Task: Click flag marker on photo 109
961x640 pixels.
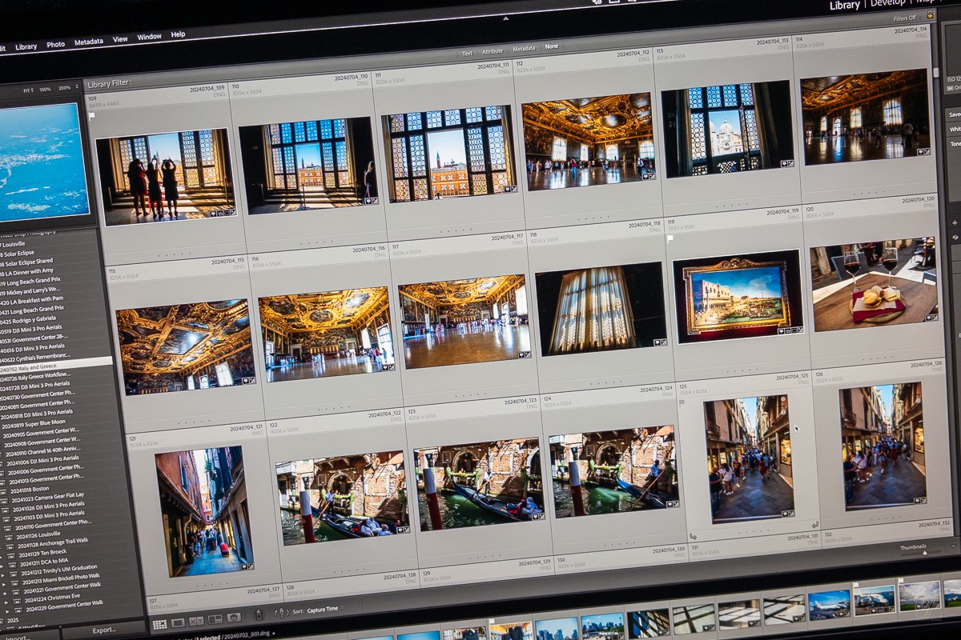Action: tap(91, 117)
